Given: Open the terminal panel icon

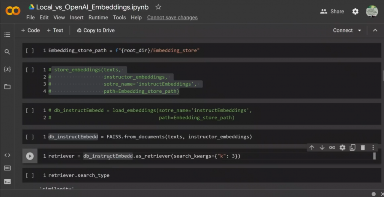Looking at the screenshot, I should click(7, 182).
